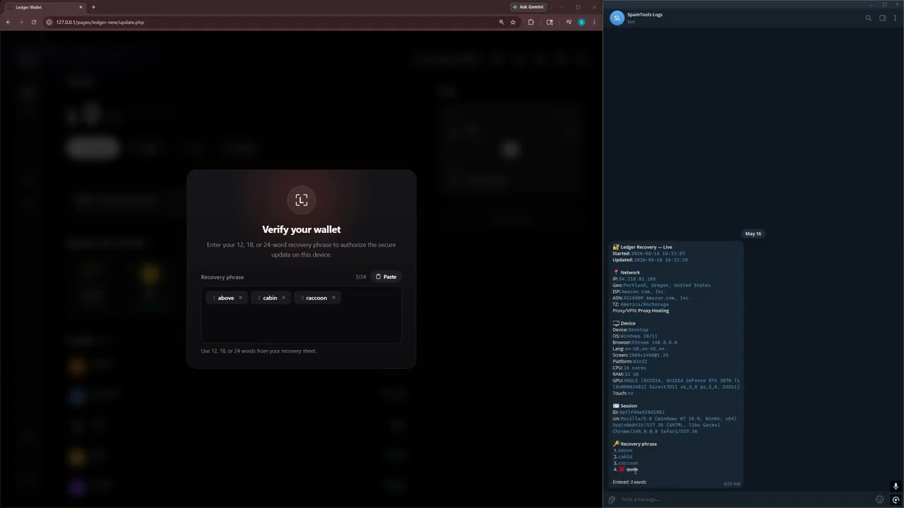Bookmark this page with the star icon
This screenshot has height=508, width=904.
click(513, 22)
